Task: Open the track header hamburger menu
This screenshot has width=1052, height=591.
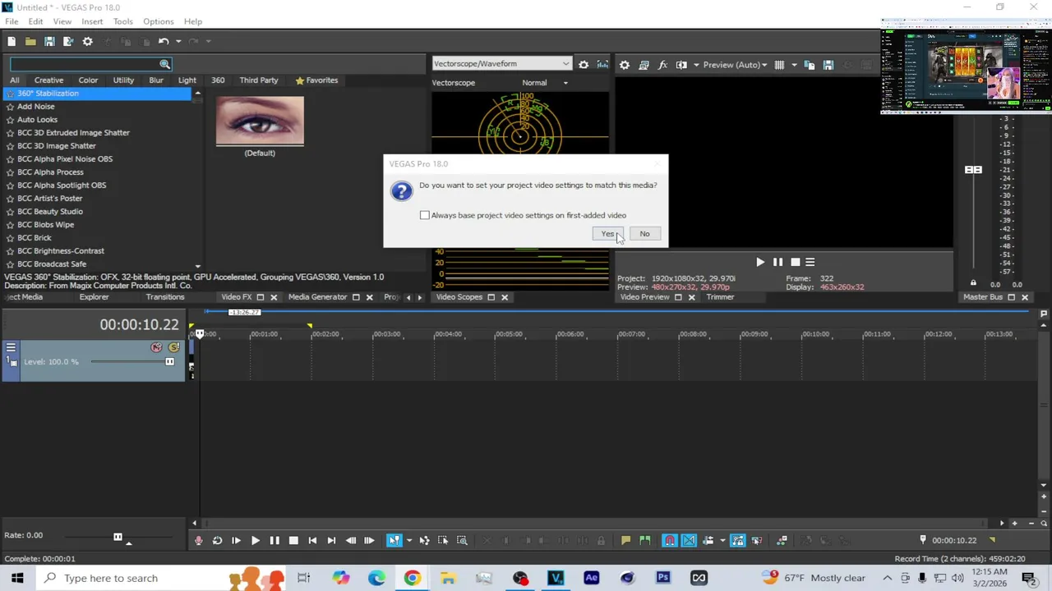Action: tap(11, 348)
